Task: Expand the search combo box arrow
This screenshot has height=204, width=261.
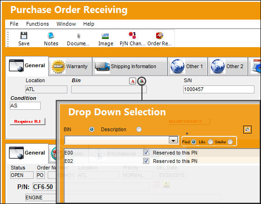Action: pos(173,141)
